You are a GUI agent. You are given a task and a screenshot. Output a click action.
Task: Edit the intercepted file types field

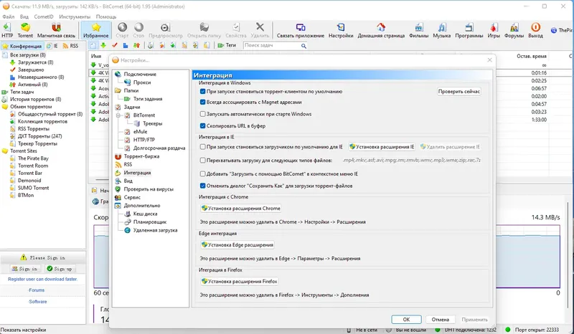click(x=412, y=161)
